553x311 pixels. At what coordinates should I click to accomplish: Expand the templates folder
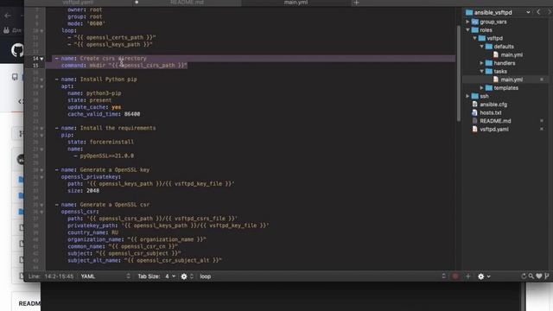pos(481,88)
